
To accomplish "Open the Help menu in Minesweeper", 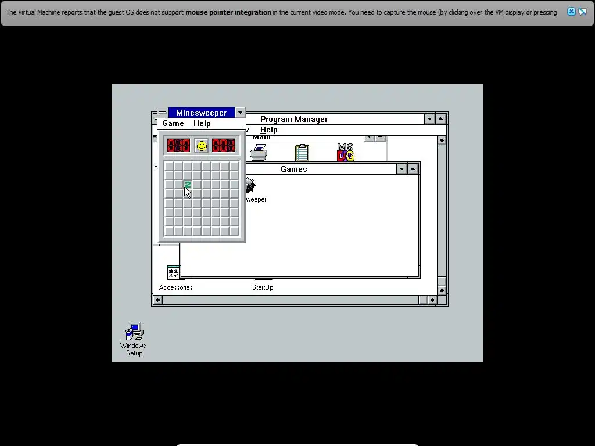I will 202,124.
